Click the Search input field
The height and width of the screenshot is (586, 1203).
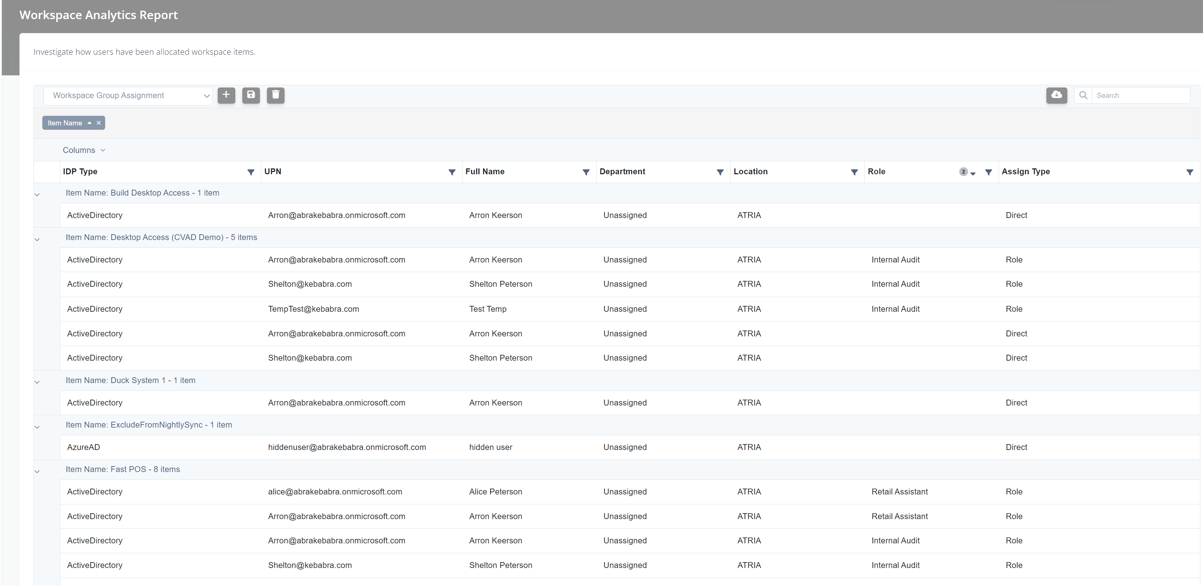pos(1139,96)
